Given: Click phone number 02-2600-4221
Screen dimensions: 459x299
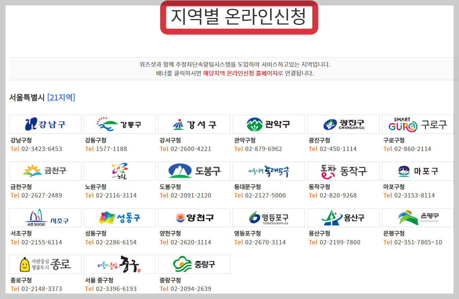Looking at the screenshot, I should (x=191, y=149).
